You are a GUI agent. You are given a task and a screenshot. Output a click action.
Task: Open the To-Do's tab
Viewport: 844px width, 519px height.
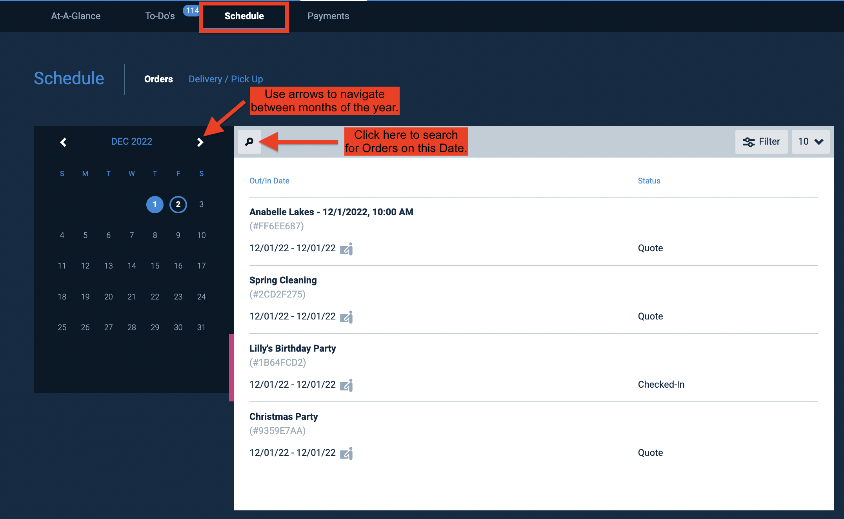point(160,16)
